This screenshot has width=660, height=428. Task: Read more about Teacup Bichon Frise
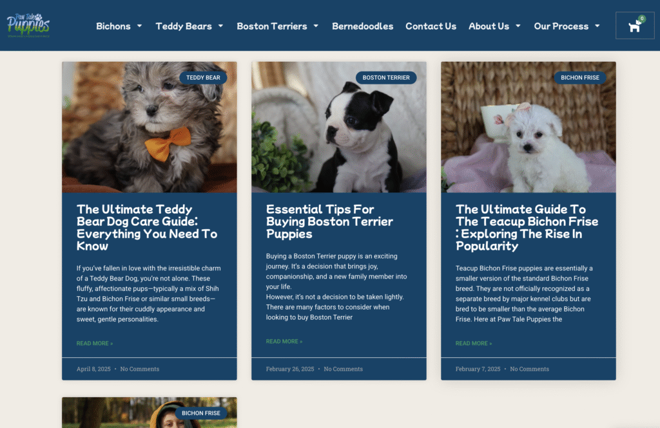pos(474,344)
